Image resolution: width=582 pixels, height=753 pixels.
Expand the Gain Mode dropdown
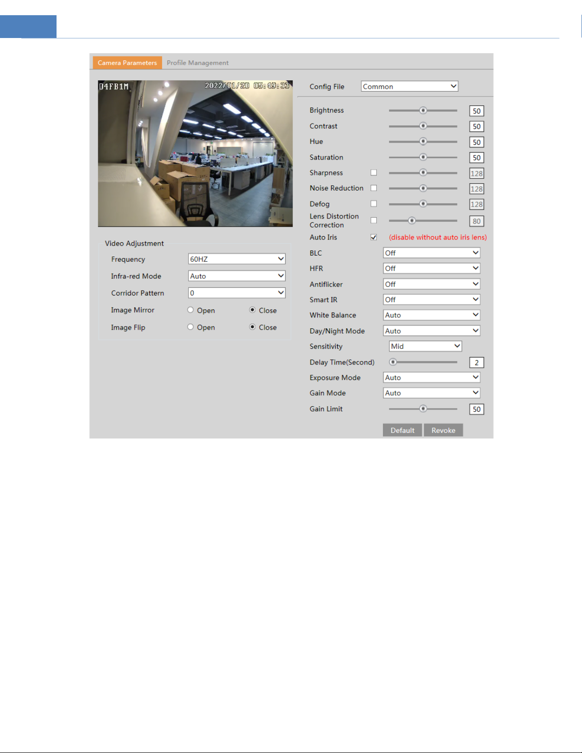coord(432,393)
